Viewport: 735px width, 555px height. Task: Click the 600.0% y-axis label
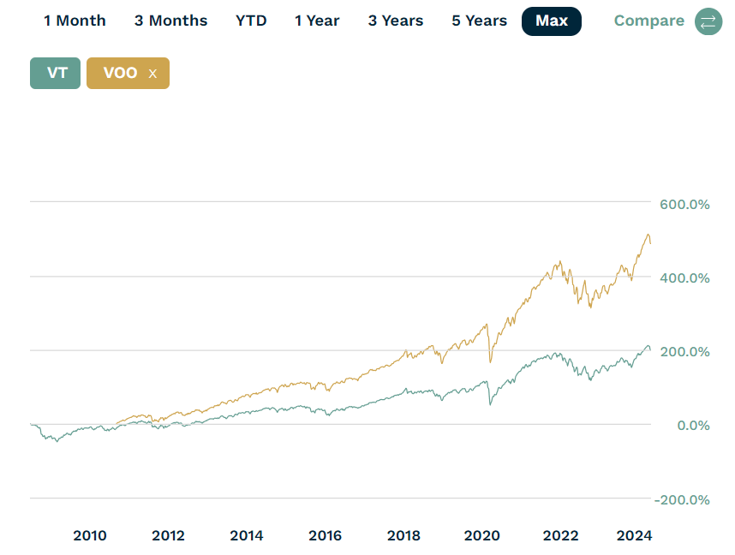click(x=684, y=205)
